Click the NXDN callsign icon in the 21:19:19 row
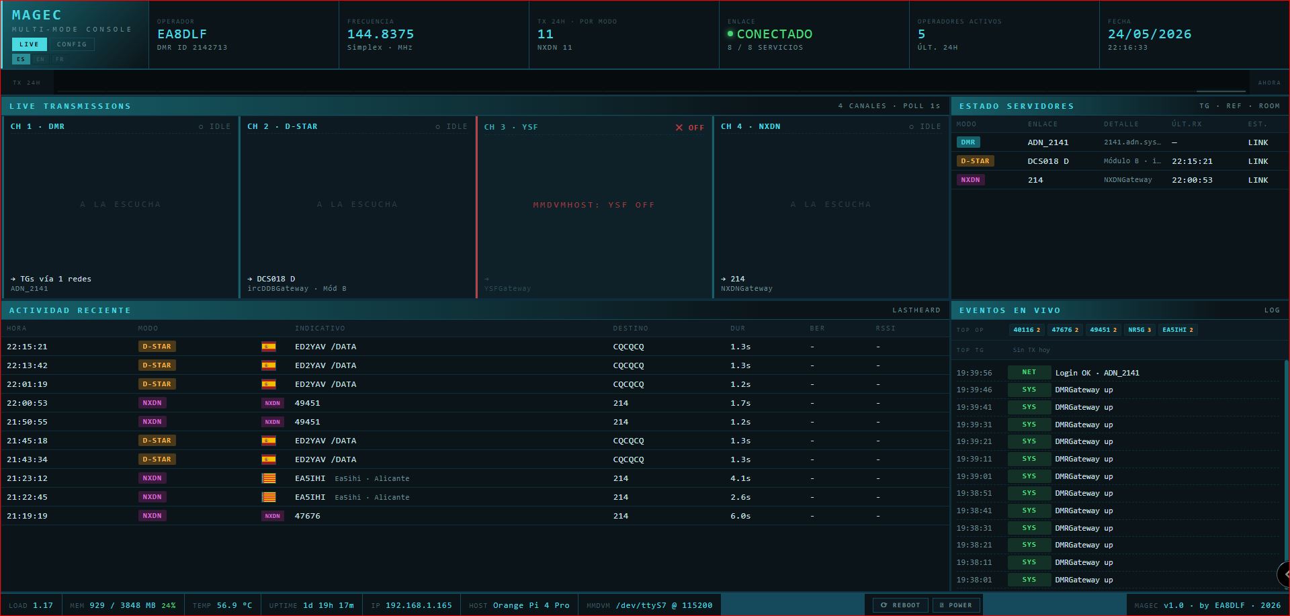The image size is (1290, 616). coord(272,516)
